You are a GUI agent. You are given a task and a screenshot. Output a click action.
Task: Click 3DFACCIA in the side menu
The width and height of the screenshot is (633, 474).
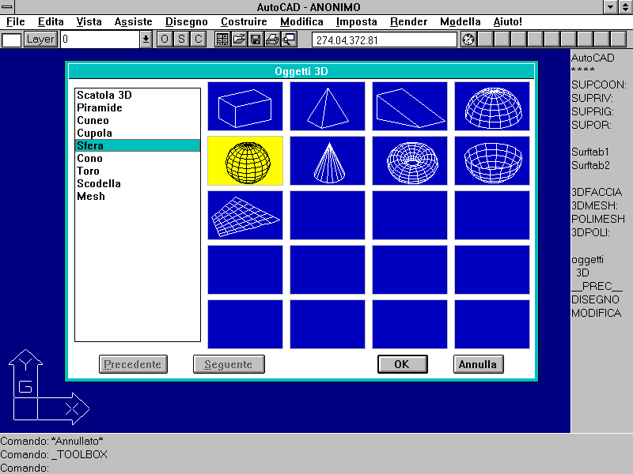[597, 192]
